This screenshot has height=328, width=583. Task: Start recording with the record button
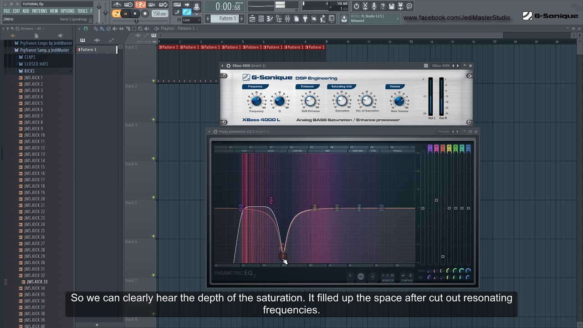(145, 14)
